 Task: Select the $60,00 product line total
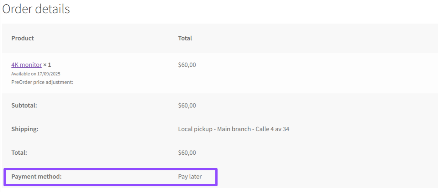tap(187, 65)
